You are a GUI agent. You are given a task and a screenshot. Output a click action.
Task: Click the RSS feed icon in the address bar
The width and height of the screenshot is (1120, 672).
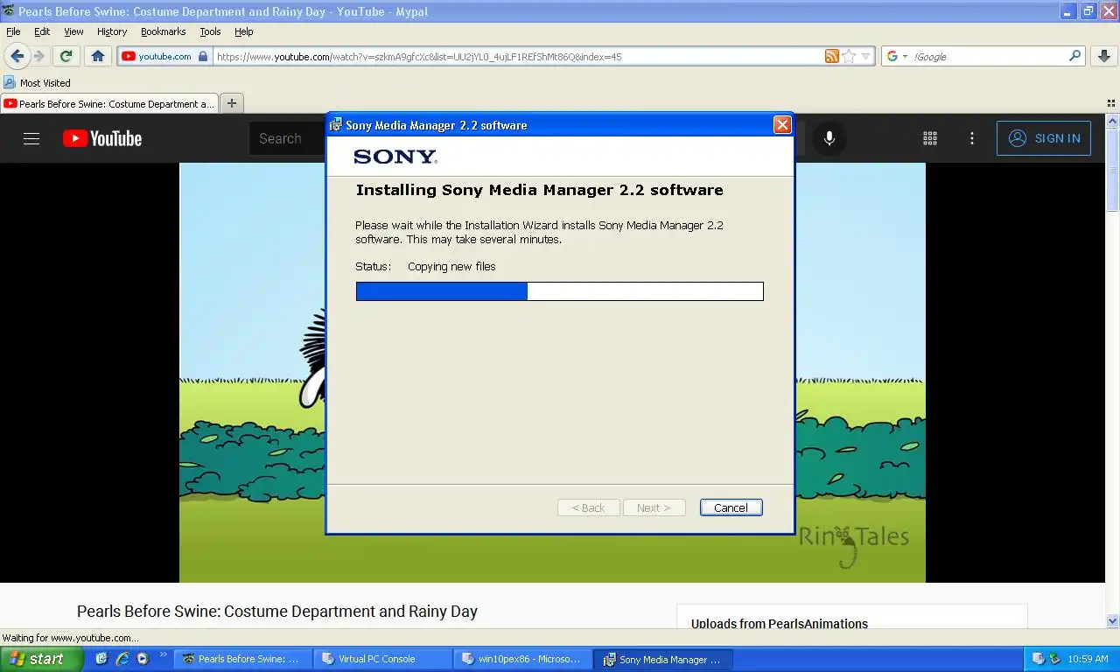click(x=832, y=56)
